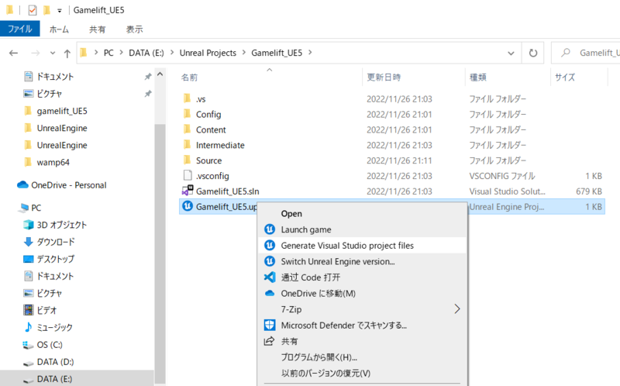Viewport: 620px width, 386px height.
Task: Click the ダウンロード download arrow icon
Action: tap(29, 242)
